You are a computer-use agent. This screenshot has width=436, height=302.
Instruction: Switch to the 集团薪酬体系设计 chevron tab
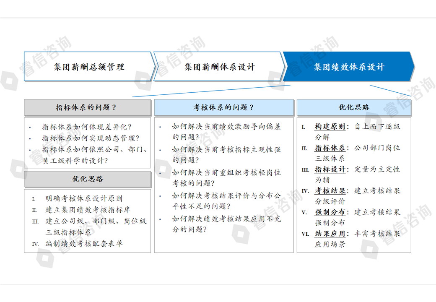click(x=219, y=67)
